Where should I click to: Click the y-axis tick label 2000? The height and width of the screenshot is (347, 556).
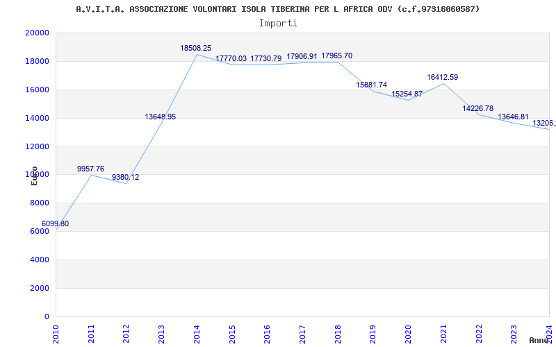click(x=40, y=288)
